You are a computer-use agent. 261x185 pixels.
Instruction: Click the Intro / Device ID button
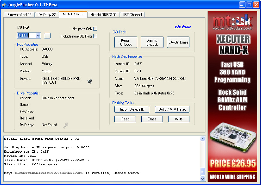point(132,109)
